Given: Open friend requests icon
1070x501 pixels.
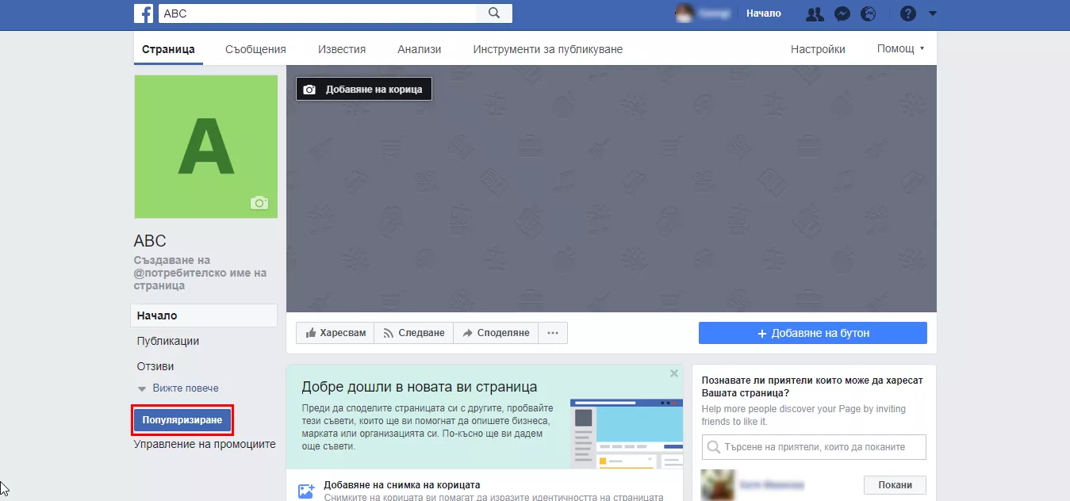Looking at the screenshot, I should (x=815, y=13).
